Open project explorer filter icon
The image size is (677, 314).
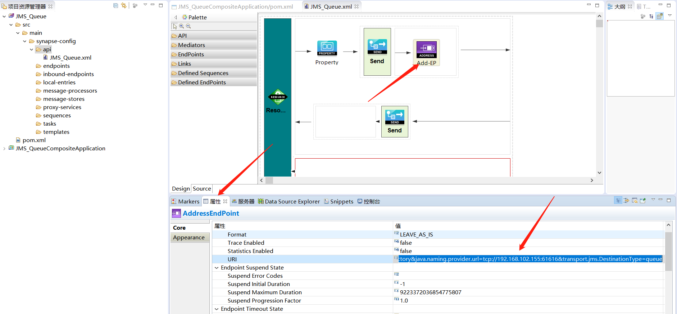click(135, 5)
